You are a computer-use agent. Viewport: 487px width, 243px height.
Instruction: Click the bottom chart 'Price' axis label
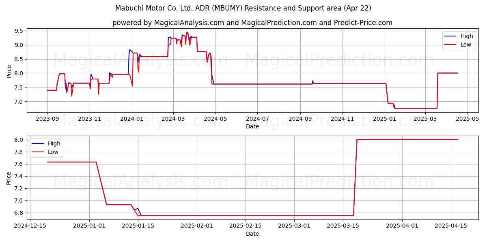click(9, 177)
